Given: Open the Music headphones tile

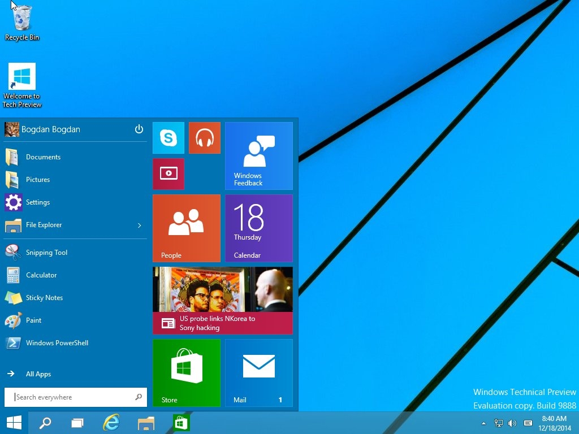Looking at the screenshot, I should click(204, 138).
